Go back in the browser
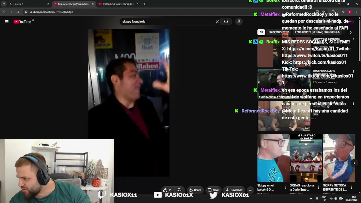 (4, 12)
